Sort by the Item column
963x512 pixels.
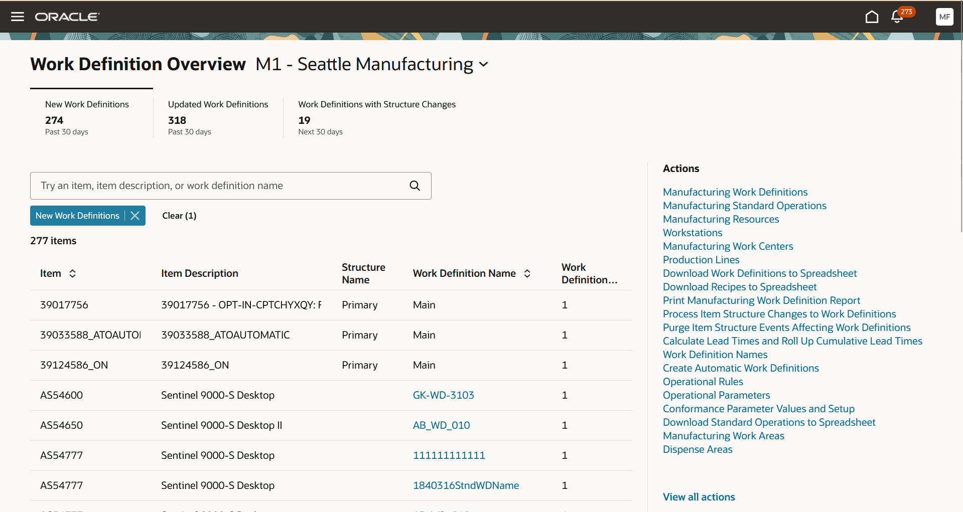tap(73, 273)
